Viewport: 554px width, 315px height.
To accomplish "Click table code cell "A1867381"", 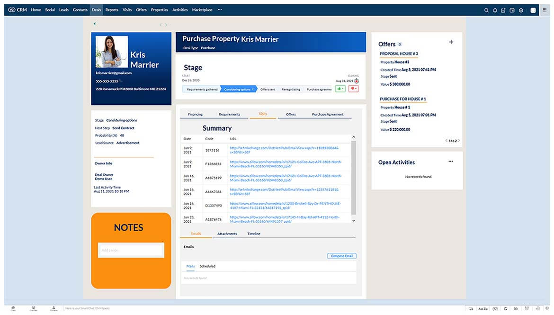I will pos(214,192).
